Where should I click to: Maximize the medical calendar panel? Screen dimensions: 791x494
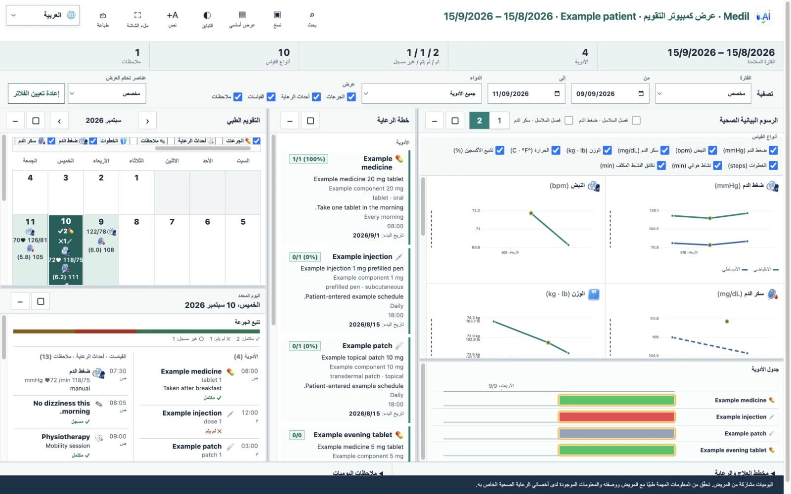(36, 121)
